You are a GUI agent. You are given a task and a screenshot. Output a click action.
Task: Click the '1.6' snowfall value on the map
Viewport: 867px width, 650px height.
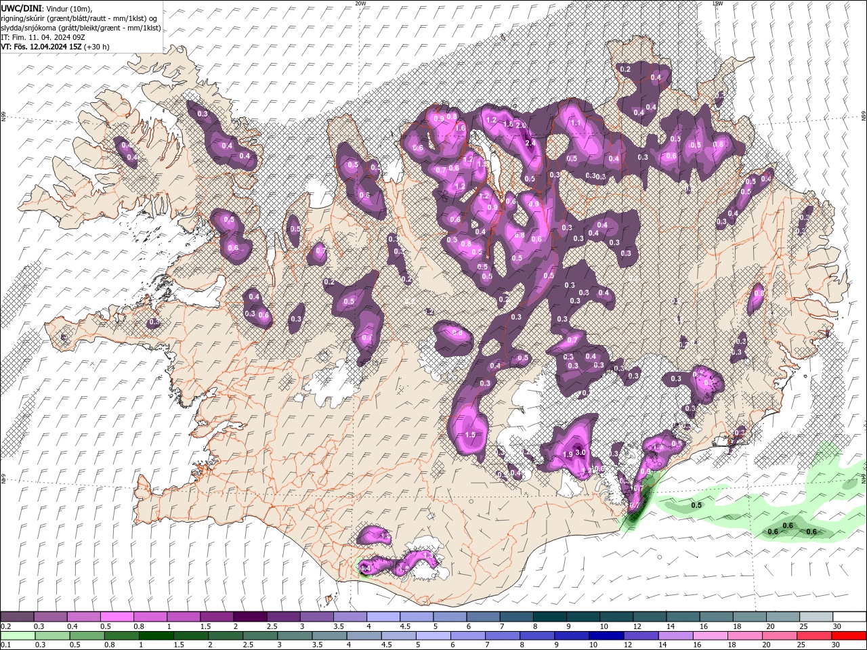tap(461, 128)
